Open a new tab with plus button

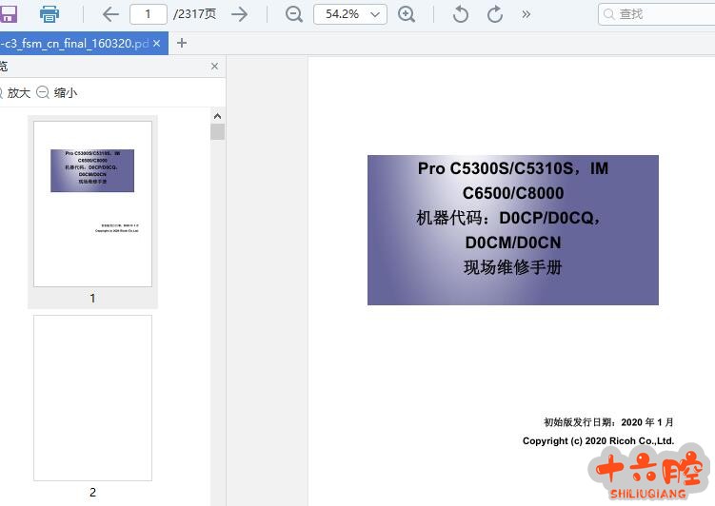point(182,43)
